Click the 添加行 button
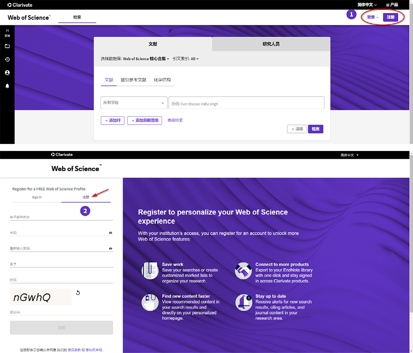This screenshot has height=353, width=413. tap(112, 120)
